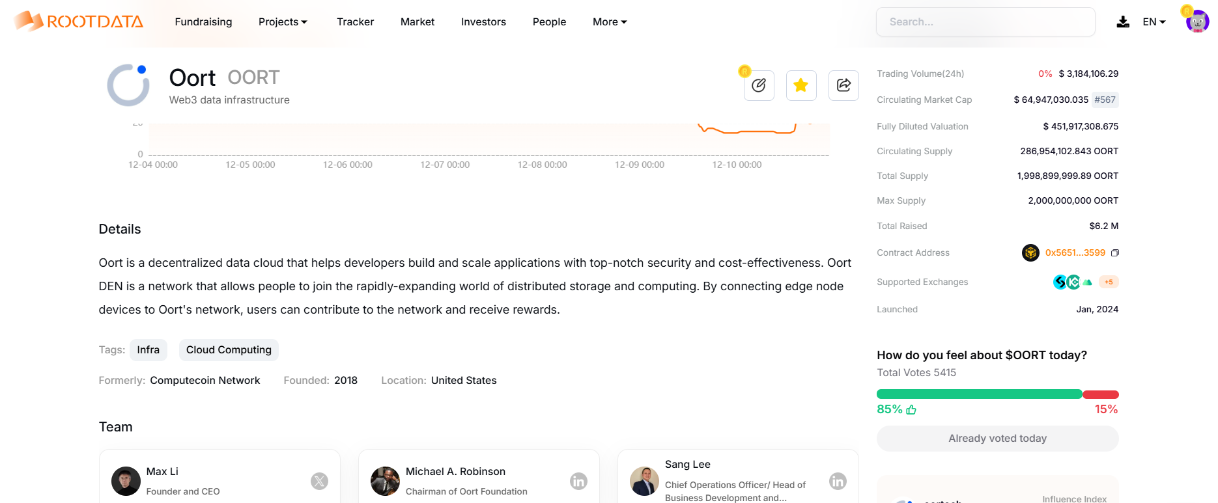Click the Trading Volume $ 3,184,106.29 value

click(1088, 74)
